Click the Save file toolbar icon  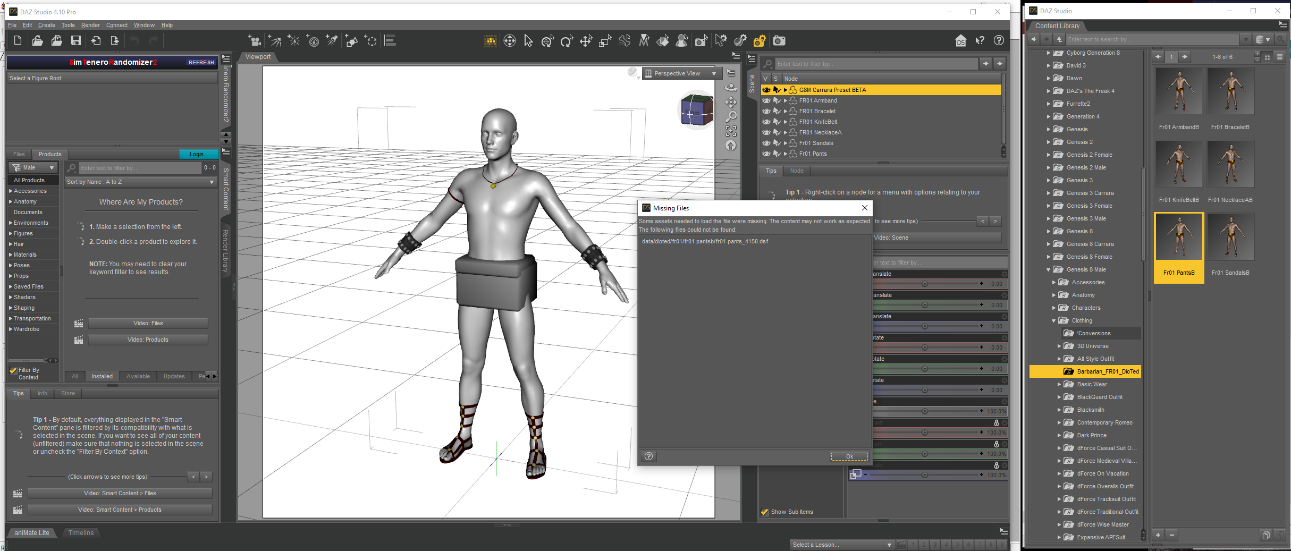click(x=76, y=41)
